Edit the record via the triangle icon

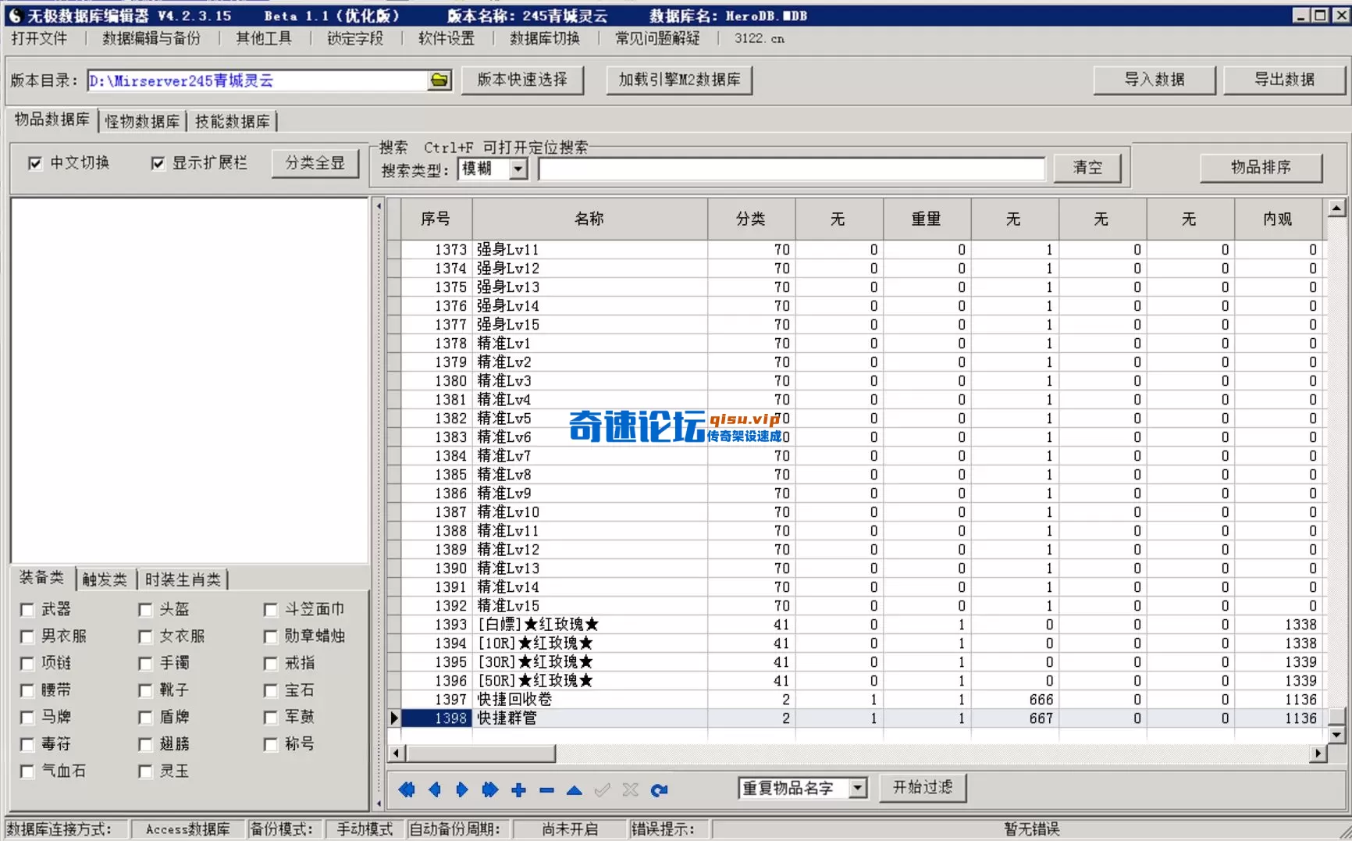574,789
